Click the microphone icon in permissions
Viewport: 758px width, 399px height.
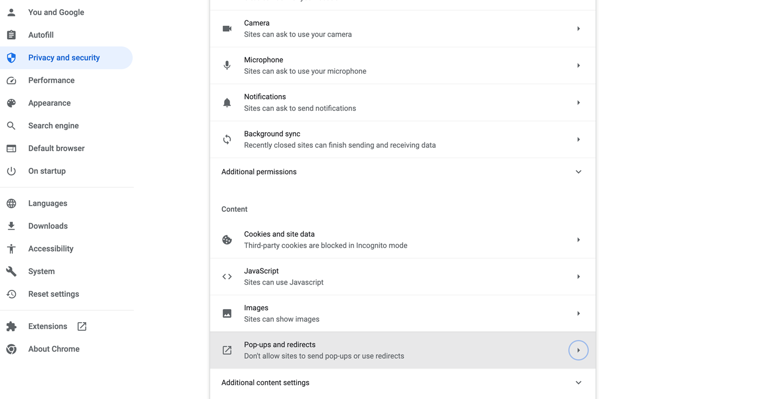(227, 66)
